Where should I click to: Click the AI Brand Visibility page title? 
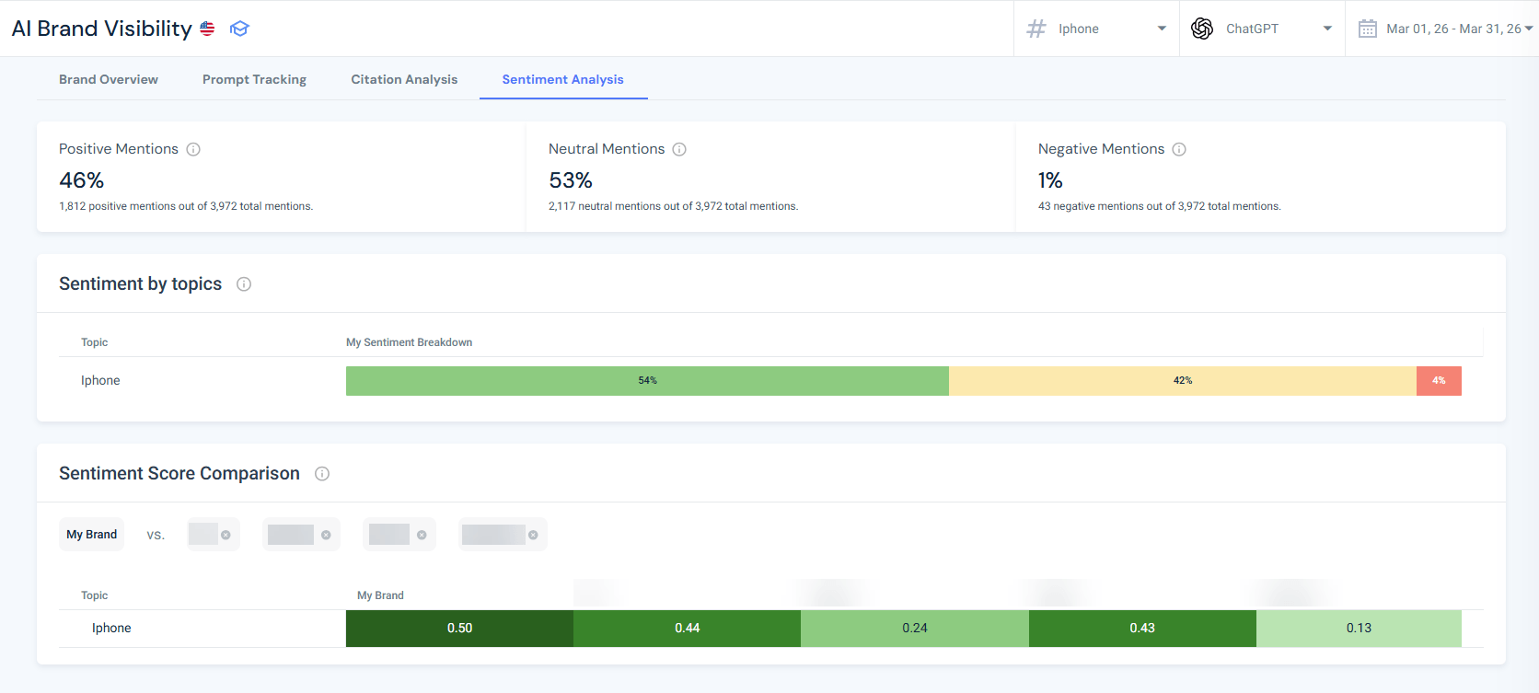point(102,29)
